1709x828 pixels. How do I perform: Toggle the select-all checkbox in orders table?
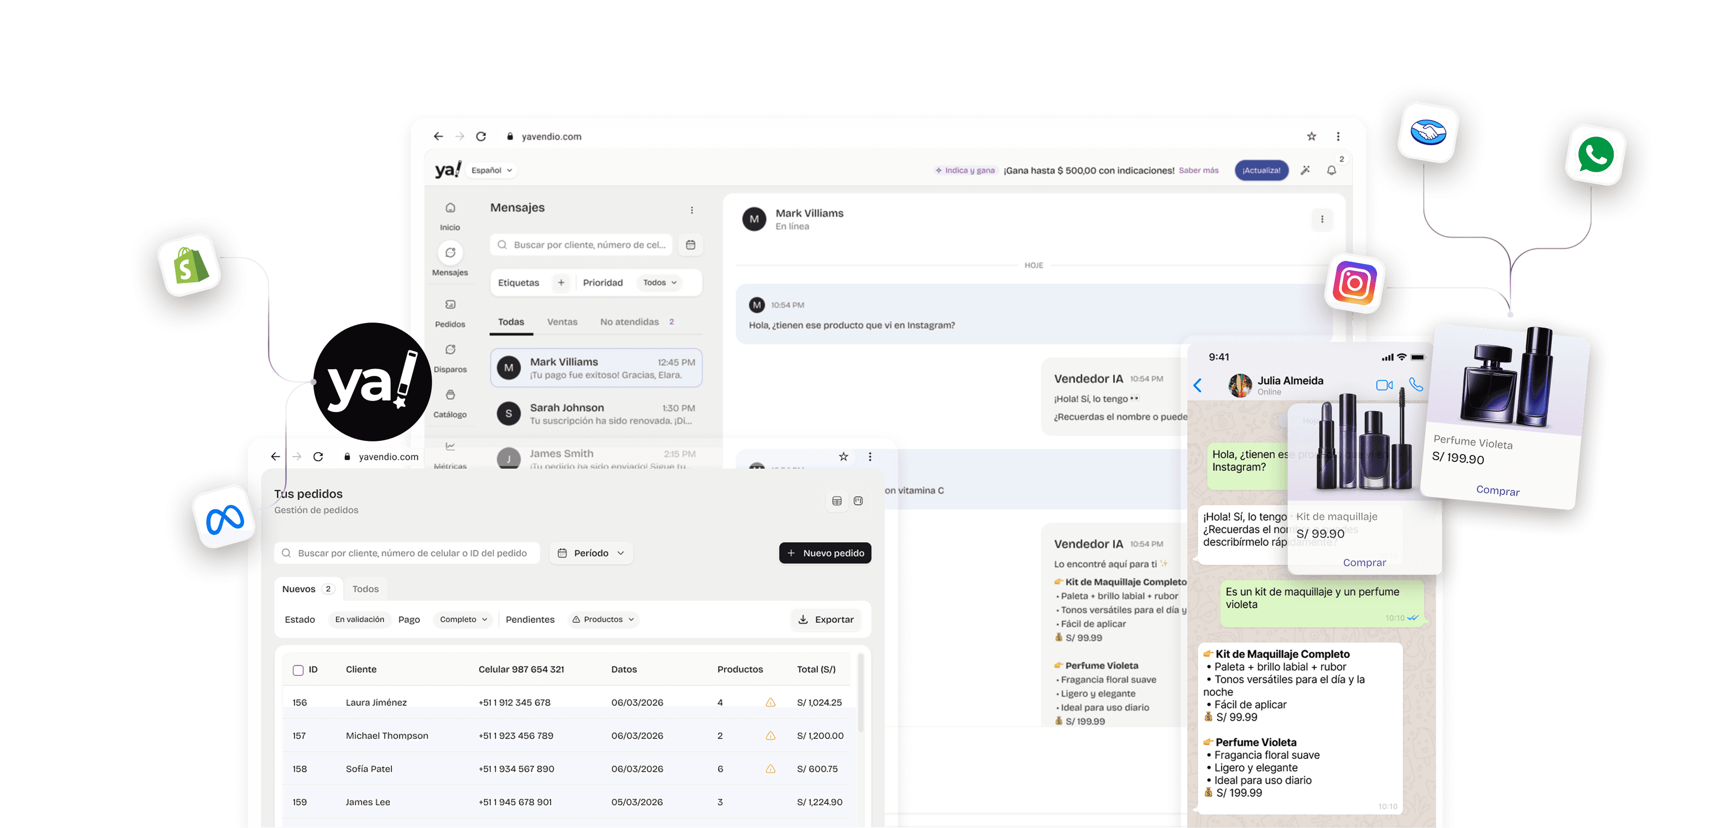[x=298, y=670]
